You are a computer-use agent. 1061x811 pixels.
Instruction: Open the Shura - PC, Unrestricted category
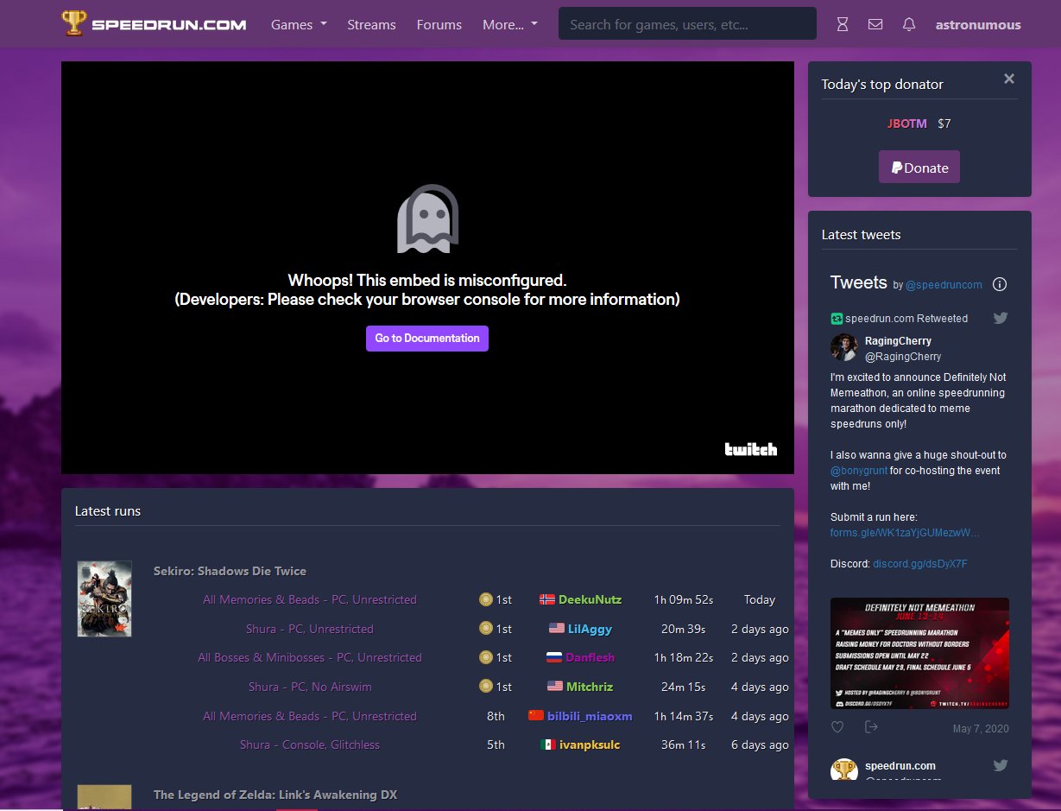310,629
